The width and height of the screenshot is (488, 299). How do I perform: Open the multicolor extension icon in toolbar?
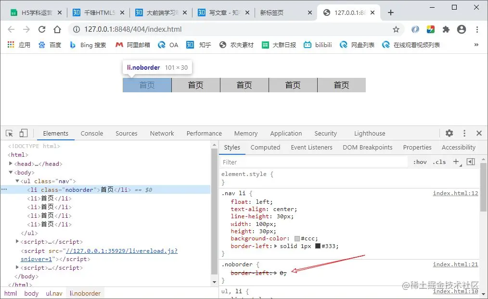tap(430, 29)
